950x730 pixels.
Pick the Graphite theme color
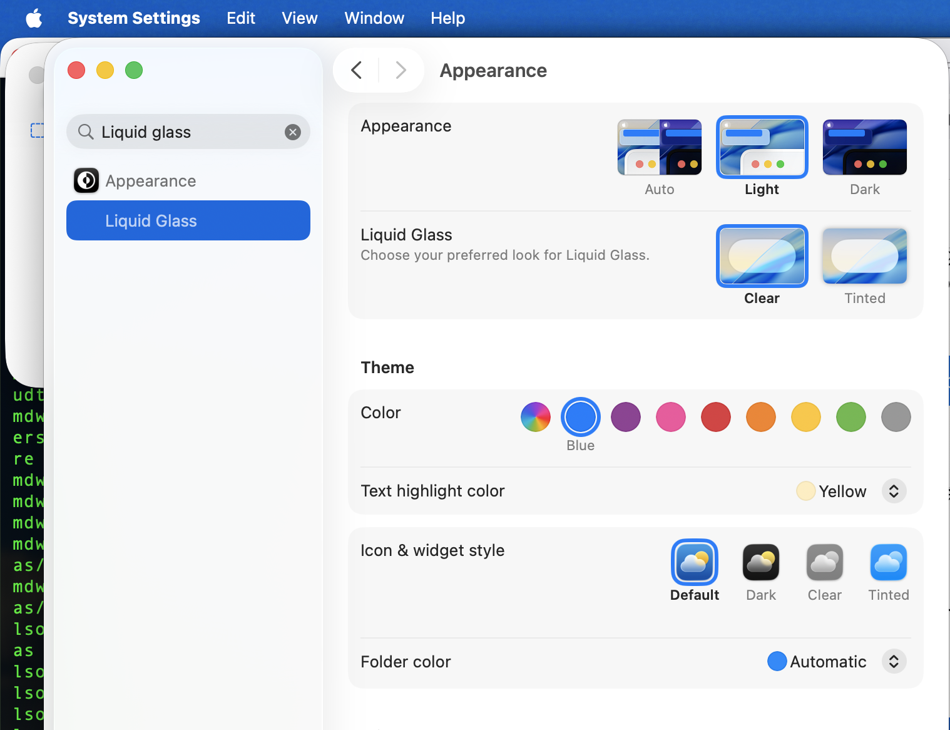896,417
